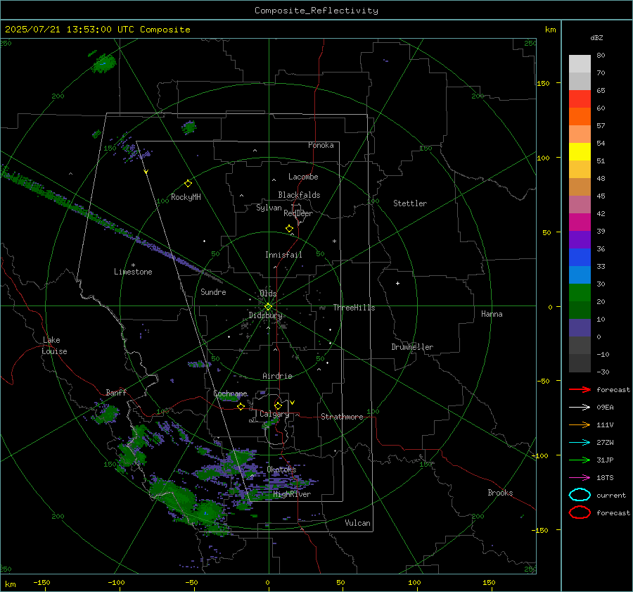Click the Vulcan city label
The height and width of the screenshot is (592, 633).
tap(358, 523)
